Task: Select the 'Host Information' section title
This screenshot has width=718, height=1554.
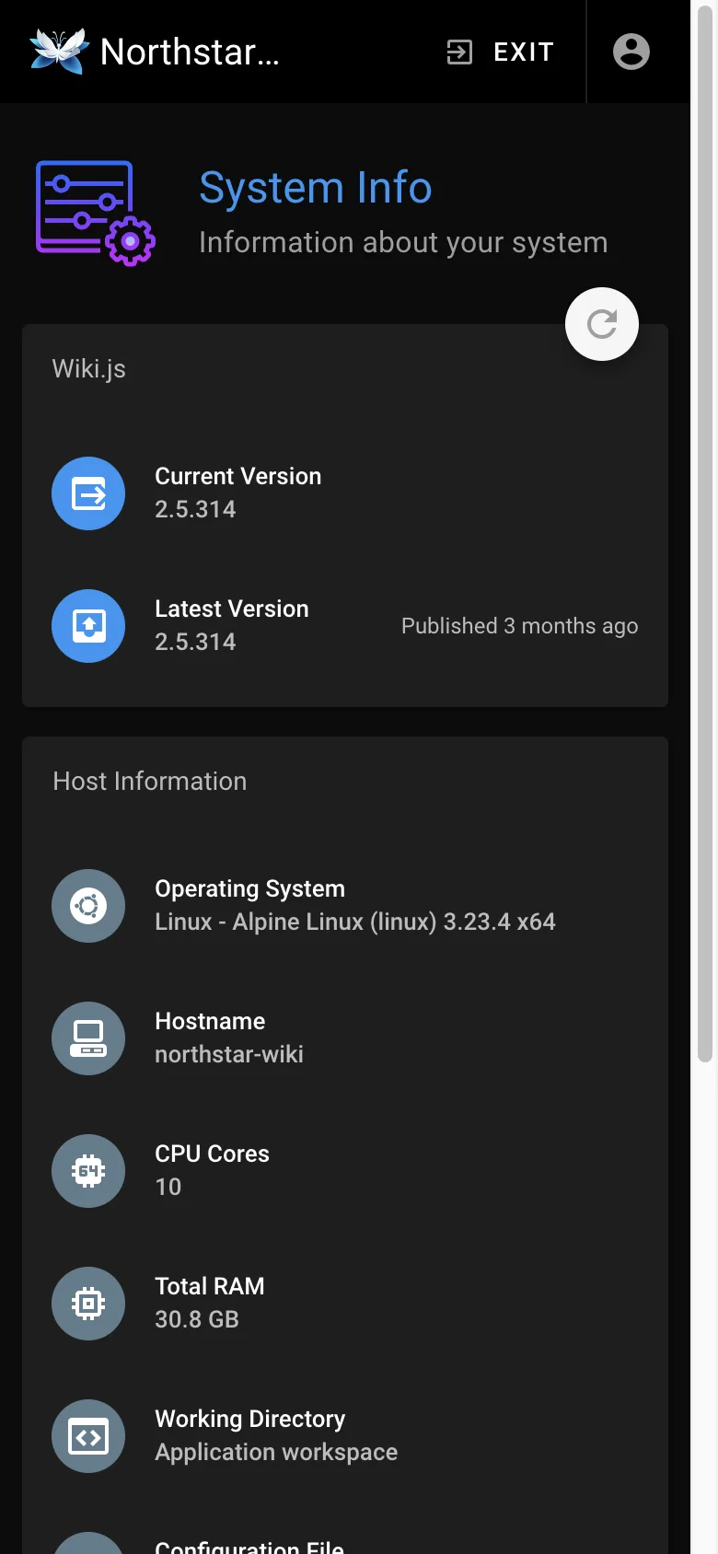Action: (x=150, y=782)
